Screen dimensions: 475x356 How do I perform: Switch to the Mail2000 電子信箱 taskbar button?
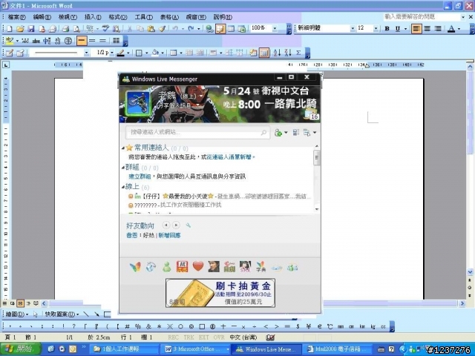(337, 349)
